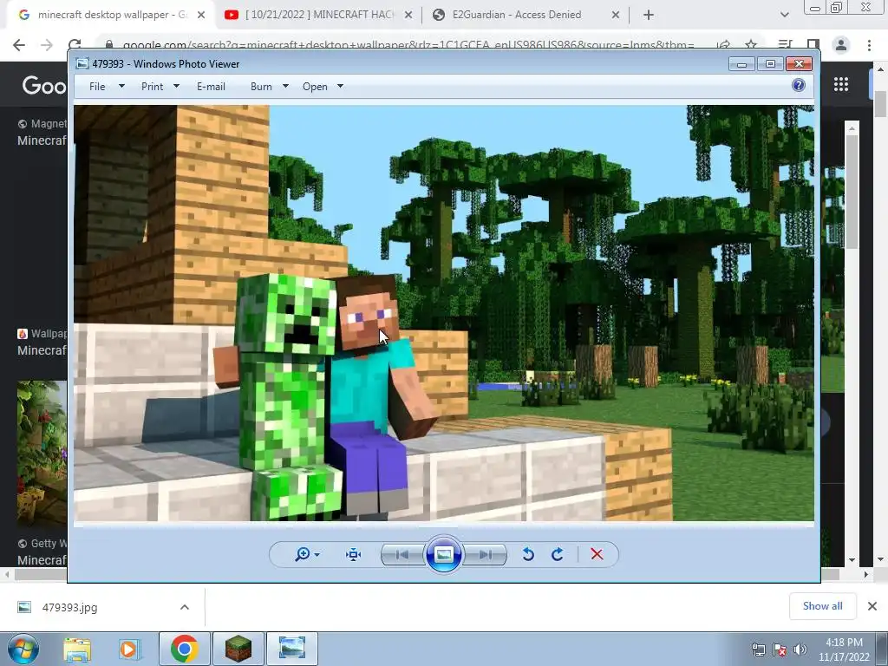Screen dimensions: 888x666
Task: Expand the Open dropdown arrow
Action: [x=340, y=86]
